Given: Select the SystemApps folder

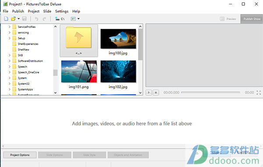Looking at the screenshot, I should tap(25, 89).
